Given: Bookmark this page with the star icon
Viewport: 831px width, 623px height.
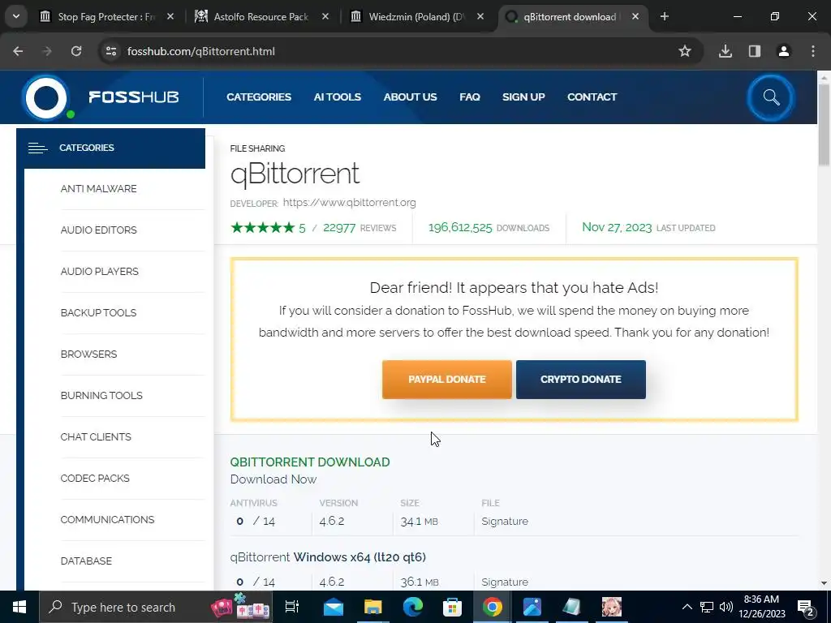Looking at the screenshot, I should tap(685, 51).
